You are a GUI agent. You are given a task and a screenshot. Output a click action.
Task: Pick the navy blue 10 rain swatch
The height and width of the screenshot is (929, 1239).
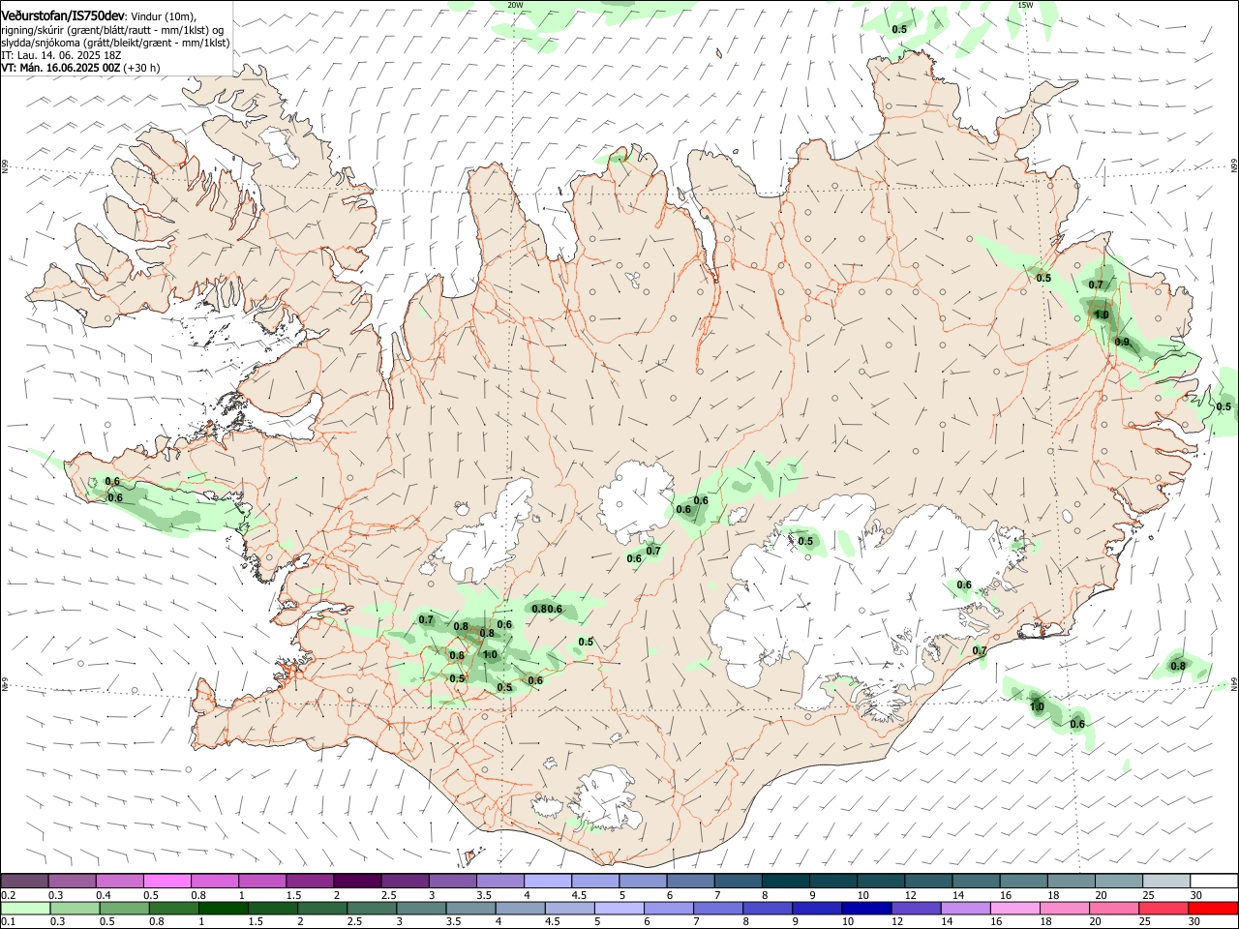pos(864,908)
